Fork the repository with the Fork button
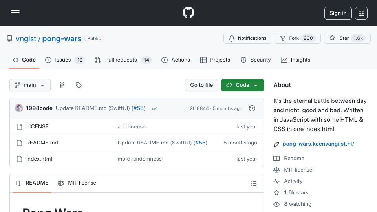This screenshot has height=212, width=377. point(297,38)
